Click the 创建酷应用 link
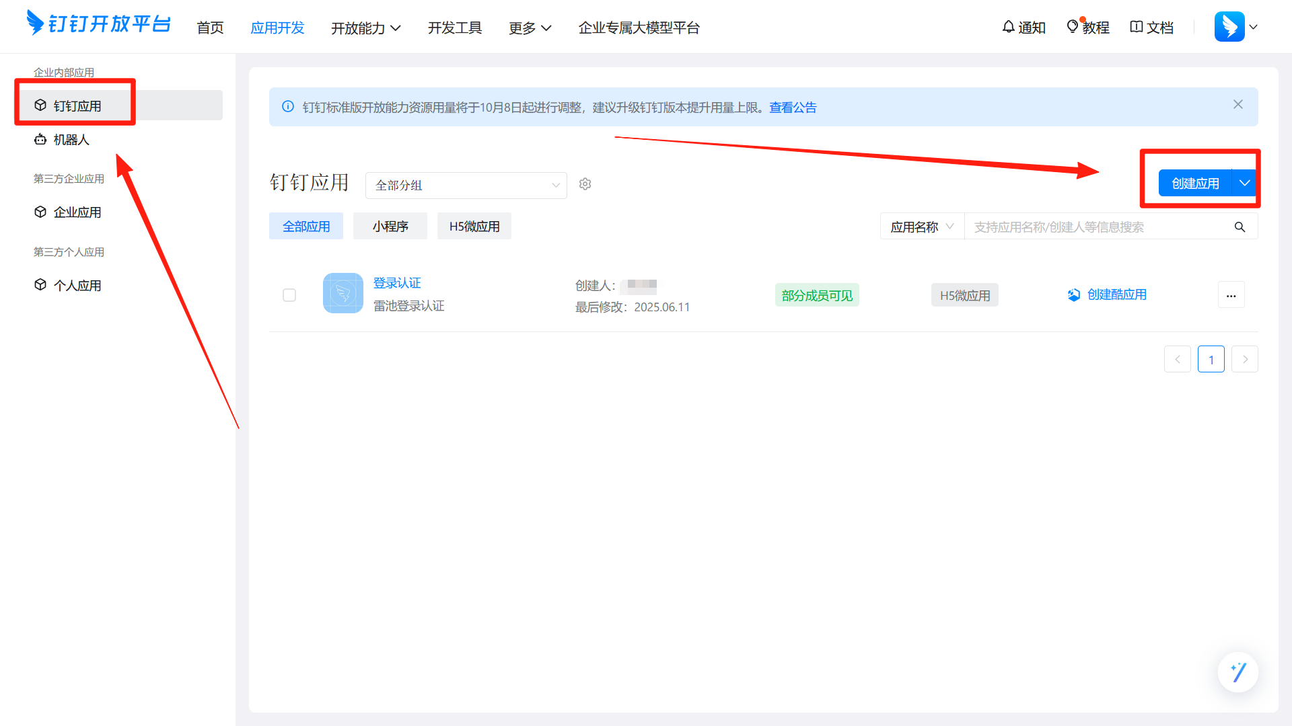This screenshot has height=726, width=1292. tap(1108, 294)
